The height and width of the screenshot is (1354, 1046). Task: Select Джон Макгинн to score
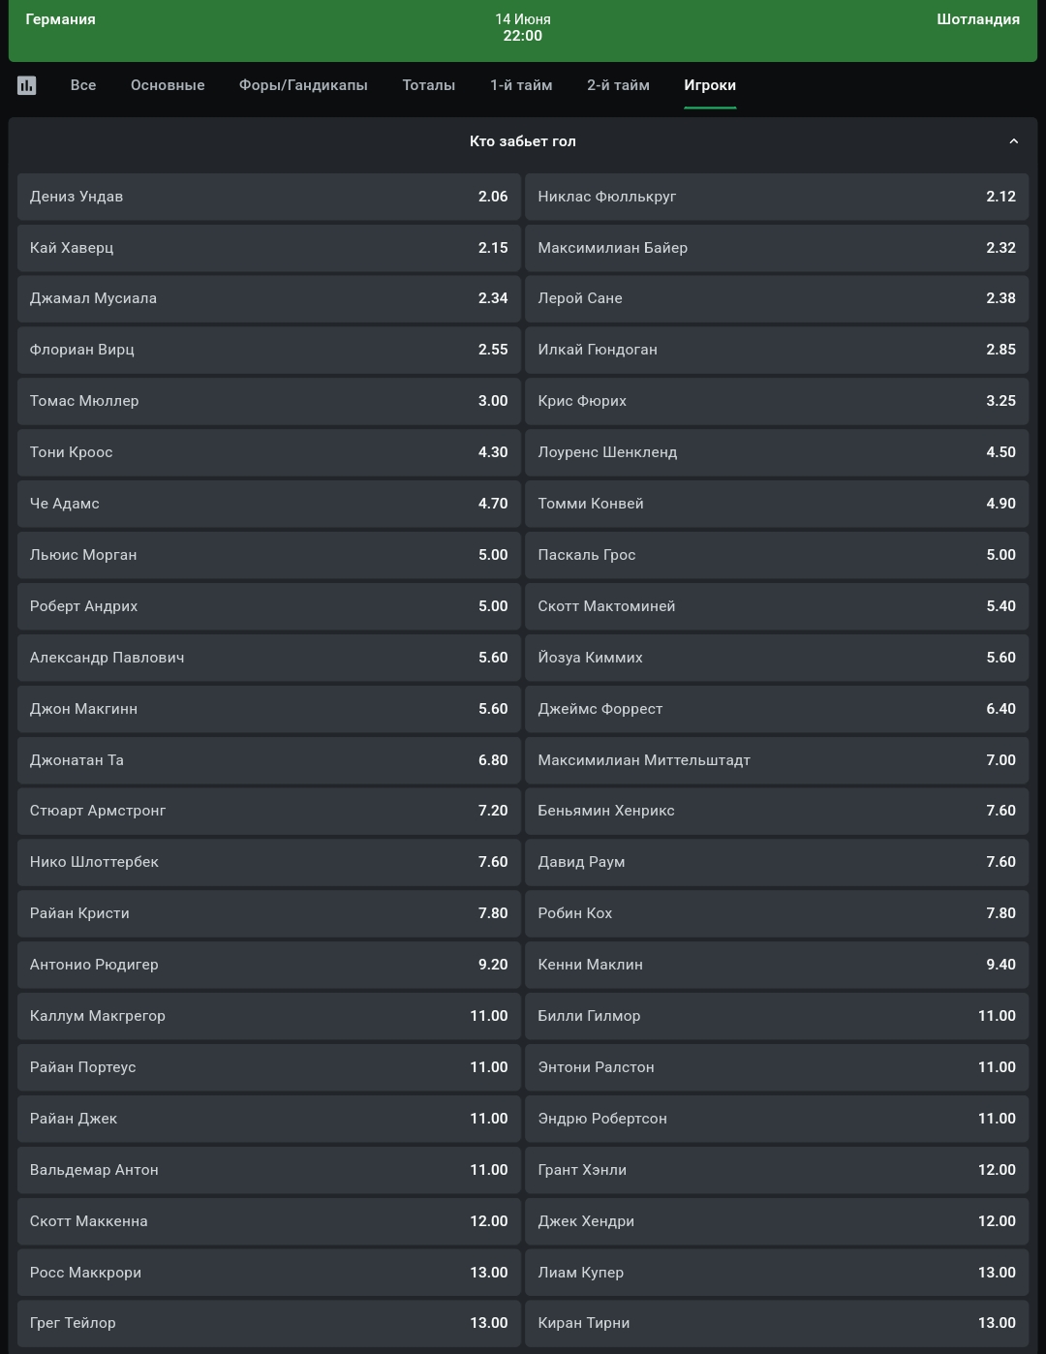pos(269,709)
